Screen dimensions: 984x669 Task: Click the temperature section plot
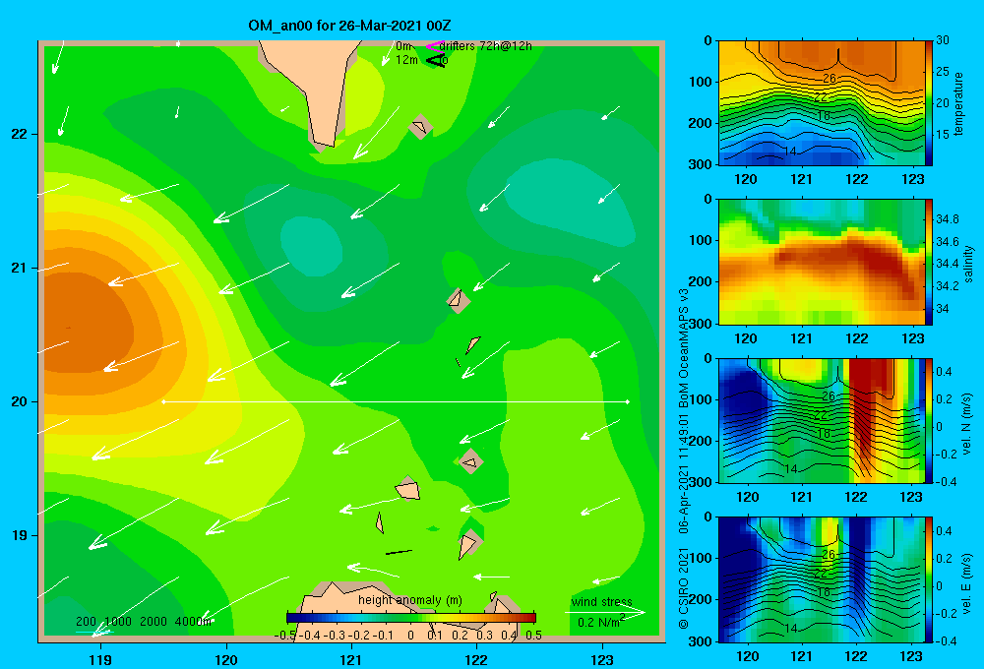tap(822, 103)
